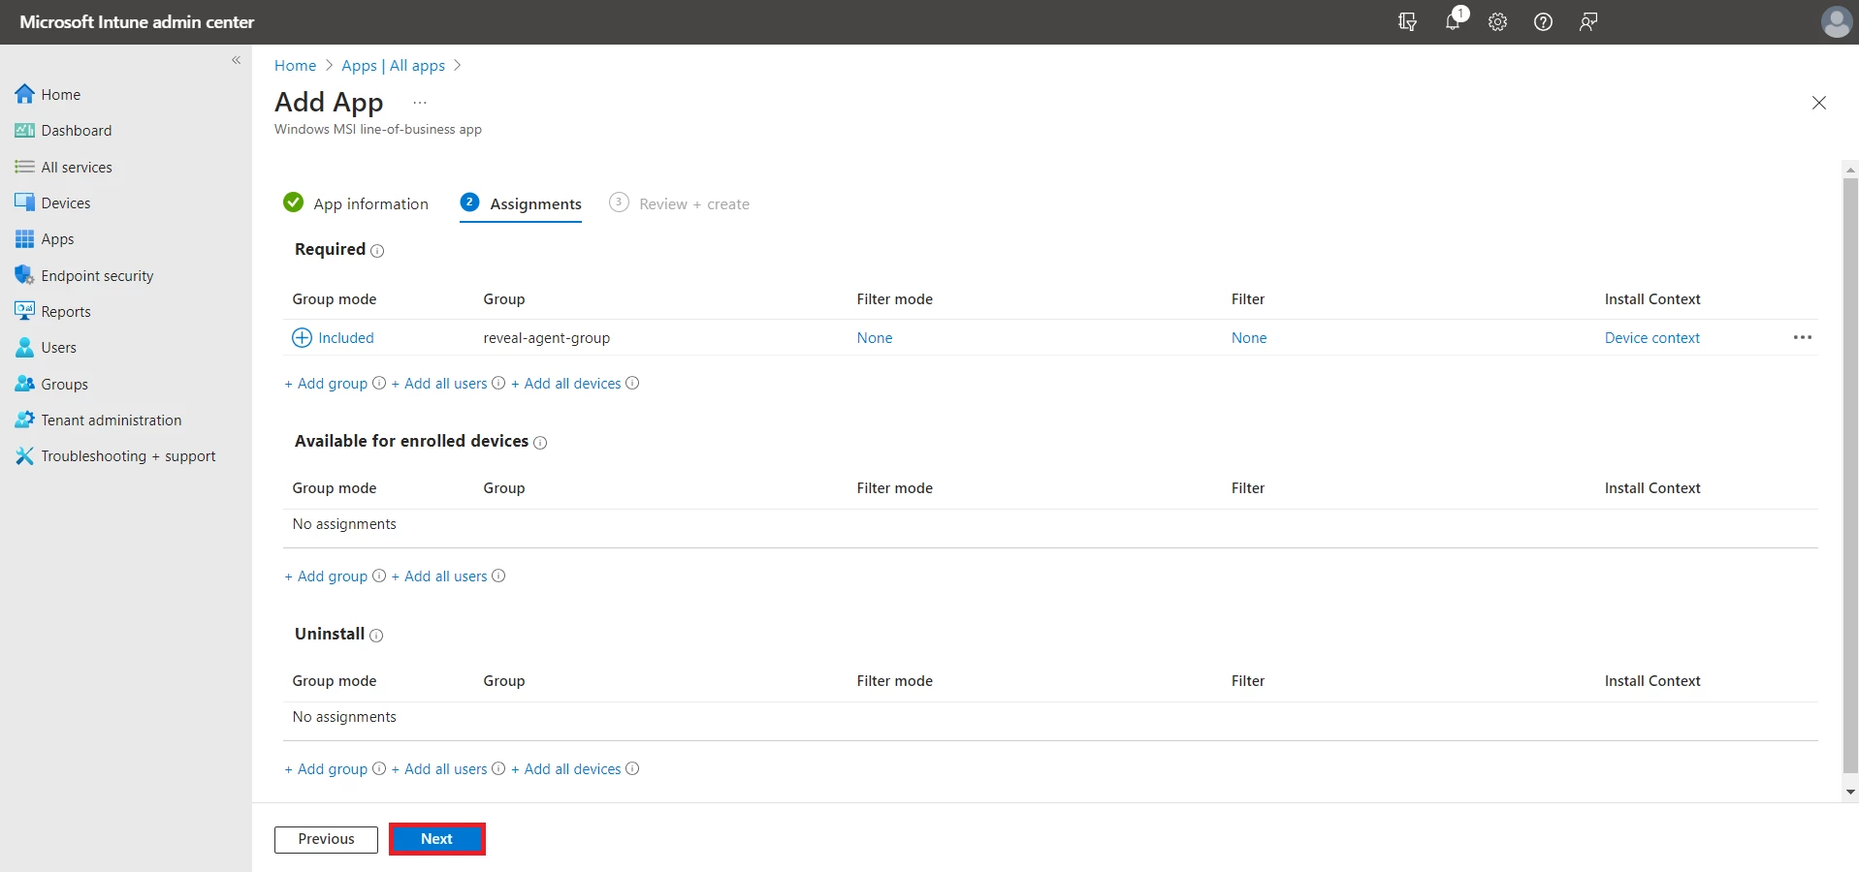Viewport: 1859px width, 872px height.
Task: Click the Devices icon in sidebar
Action: tap(24, 202)
